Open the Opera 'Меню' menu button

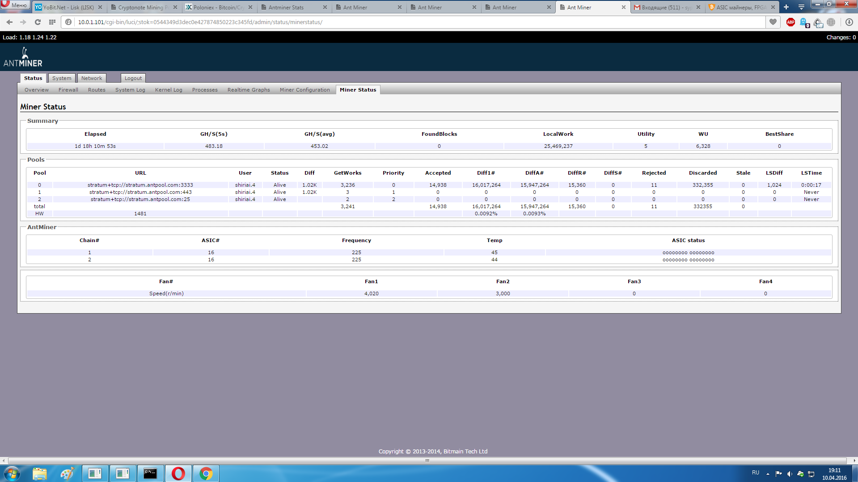[15, 5]
